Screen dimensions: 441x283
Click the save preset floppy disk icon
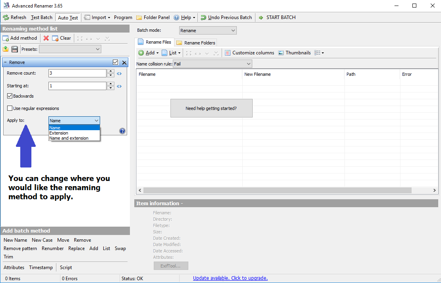click(15, 49)
